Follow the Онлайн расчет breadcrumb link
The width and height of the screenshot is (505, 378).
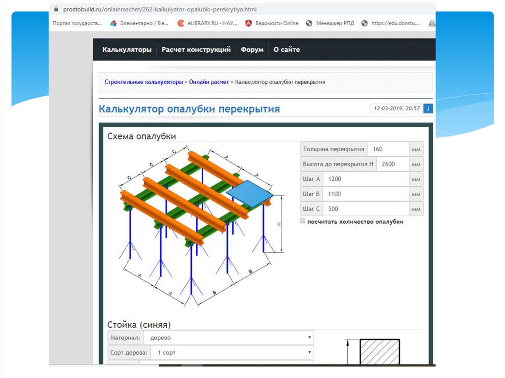[209, 82]
